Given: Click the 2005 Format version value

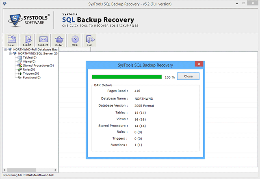Looking at the screenshot, I should tap(144, 106).
